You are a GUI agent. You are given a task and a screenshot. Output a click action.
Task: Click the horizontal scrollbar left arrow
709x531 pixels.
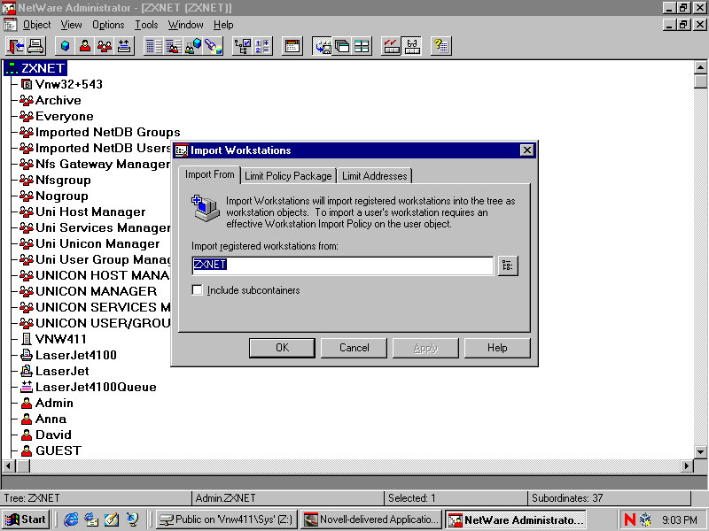click(x=9, y=466)
